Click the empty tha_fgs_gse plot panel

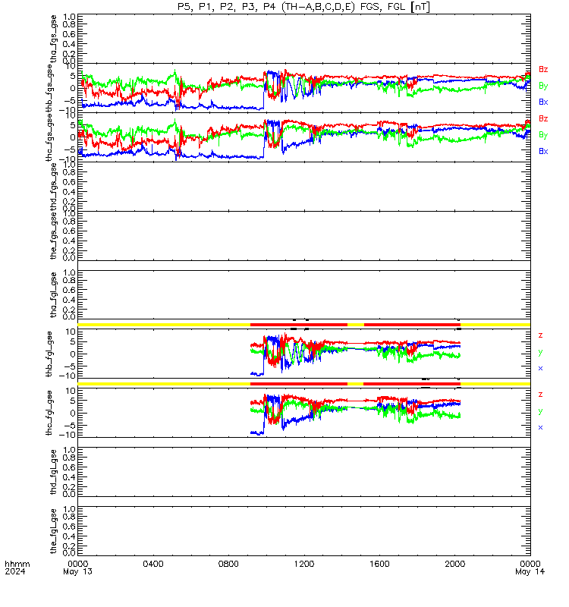point(304,39)
